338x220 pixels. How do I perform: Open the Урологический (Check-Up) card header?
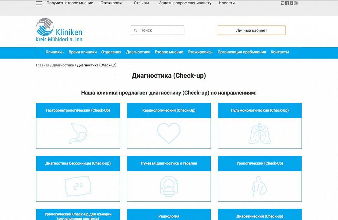point(259,163)
